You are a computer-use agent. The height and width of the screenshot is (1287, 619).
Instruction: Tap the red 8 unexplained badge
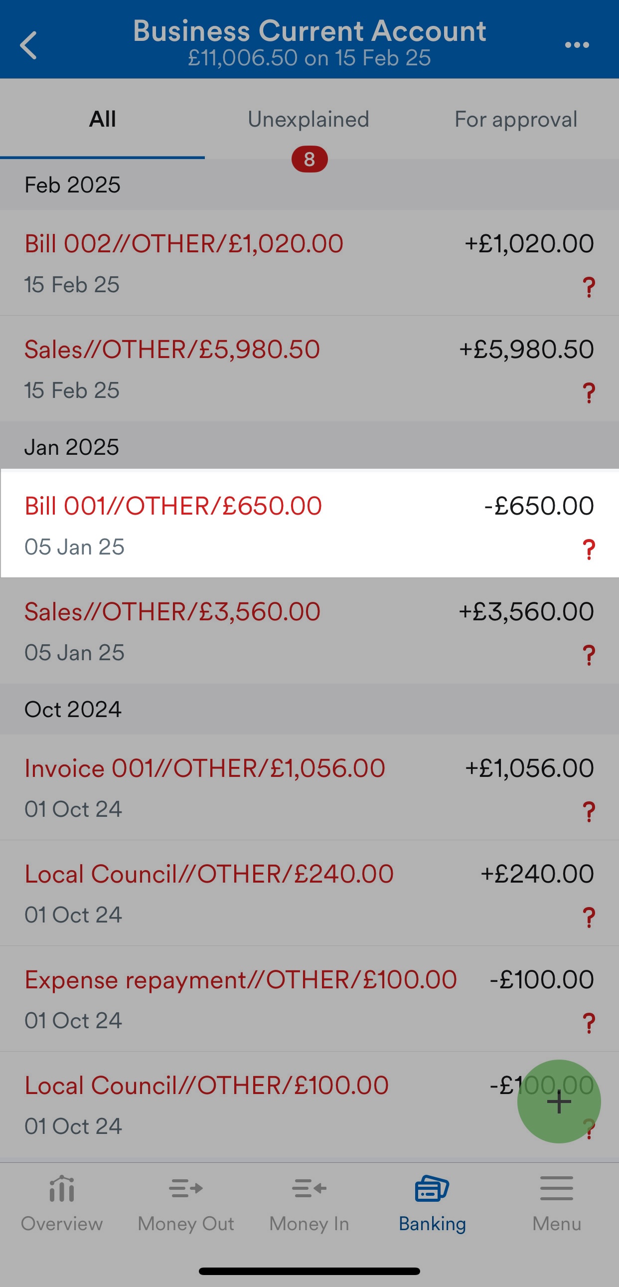click(x=309, y=159)
